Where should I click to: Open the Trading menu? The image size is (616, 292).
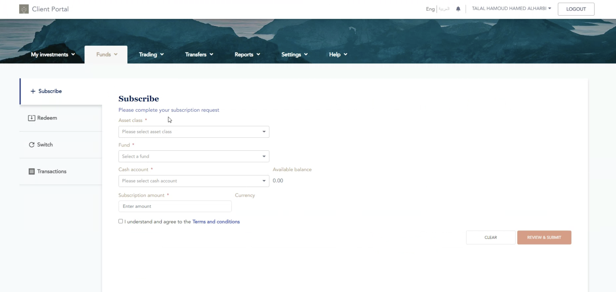tap(151, 54)
